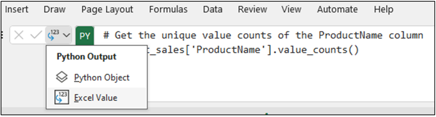Screen dimensions: 436x117
Task: Click the formula bar drag handle dots
Action: coord(2,35)
